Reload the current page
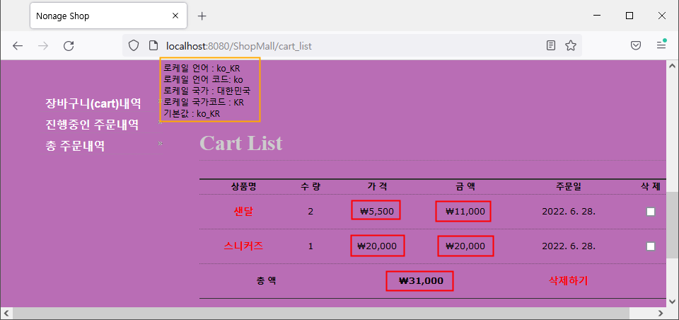The width and height of the screenshot is (679, 320). click(69, 45)
